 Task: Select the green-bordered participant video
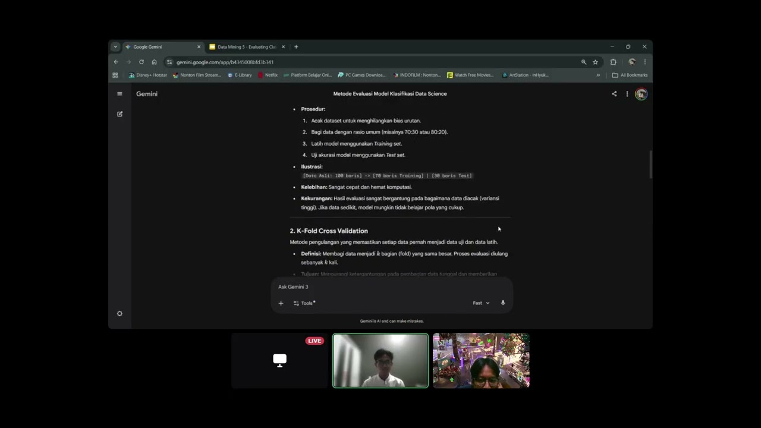pos(380,360)
